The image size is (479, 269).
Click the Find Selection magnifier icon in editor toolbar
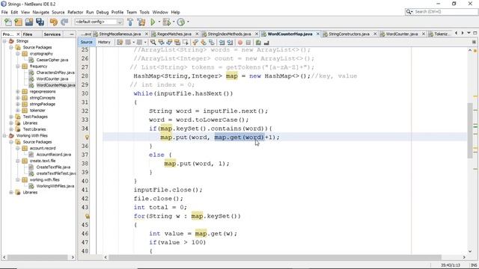pyautogui.click(x=153, y=43)
